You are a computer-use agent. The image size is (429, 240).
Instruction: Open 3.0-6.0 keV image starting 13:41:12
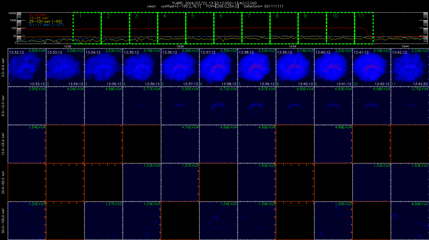click(372, 67)
